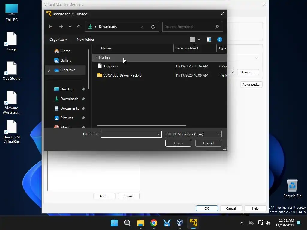Unpin Documents using its pin icon
This screenshot has height=230, width=307.
[83, 108]
